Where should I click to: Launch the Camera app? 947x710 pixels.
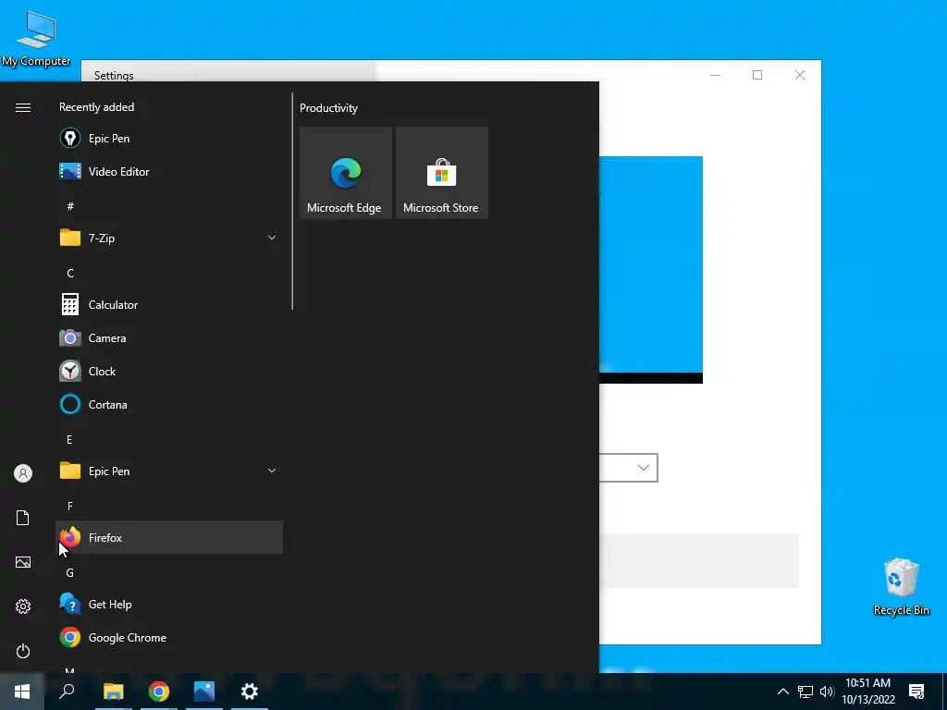pos(169,338)
